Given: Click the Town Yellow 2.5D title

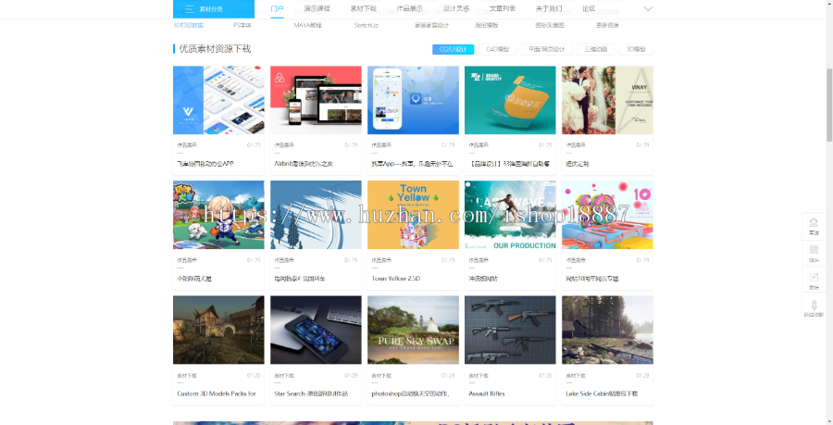Looking at the screenshot, I should tap(396, 279).
